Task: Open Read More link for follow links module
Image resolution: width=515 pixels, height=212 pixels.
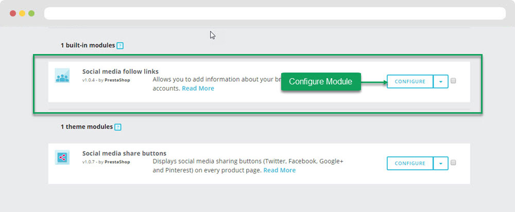Action: (198, 89)
